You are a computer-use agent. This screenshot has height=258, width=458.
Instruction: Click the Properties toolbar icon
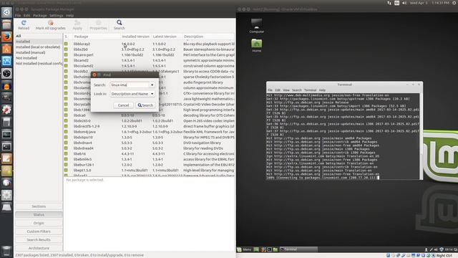tap(99, 22)
